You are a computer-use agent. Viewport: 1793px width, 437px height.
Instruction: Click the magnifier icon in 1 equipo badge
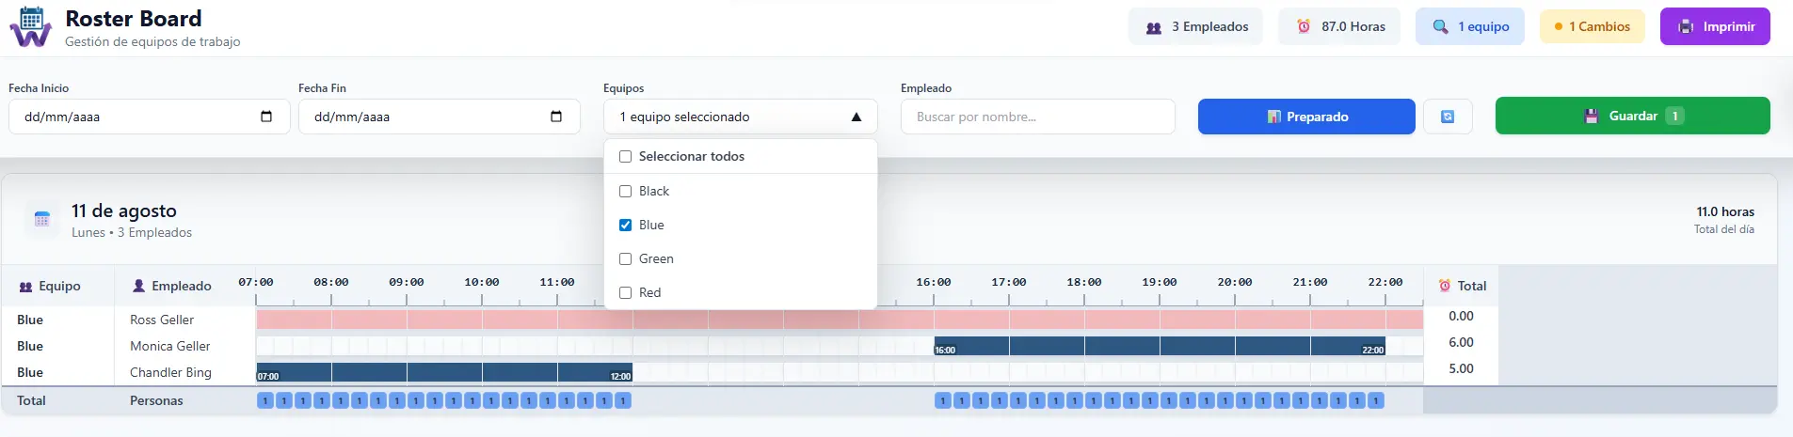(x=1440, y=26)
